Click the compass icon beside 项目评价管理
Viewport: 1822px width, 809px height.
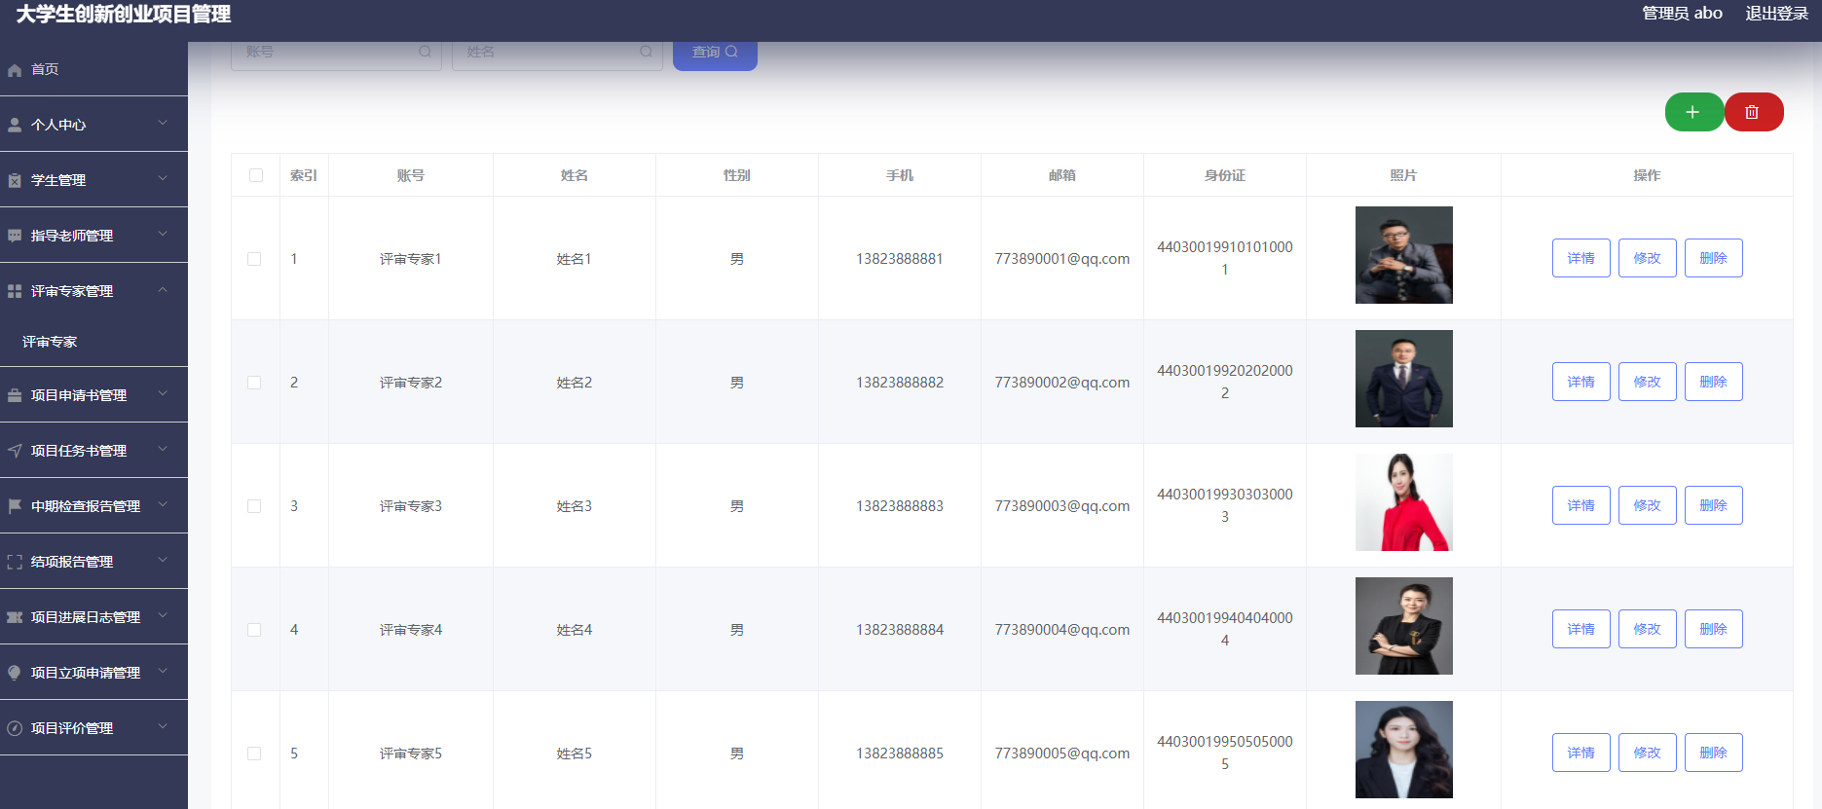(15, 728)
